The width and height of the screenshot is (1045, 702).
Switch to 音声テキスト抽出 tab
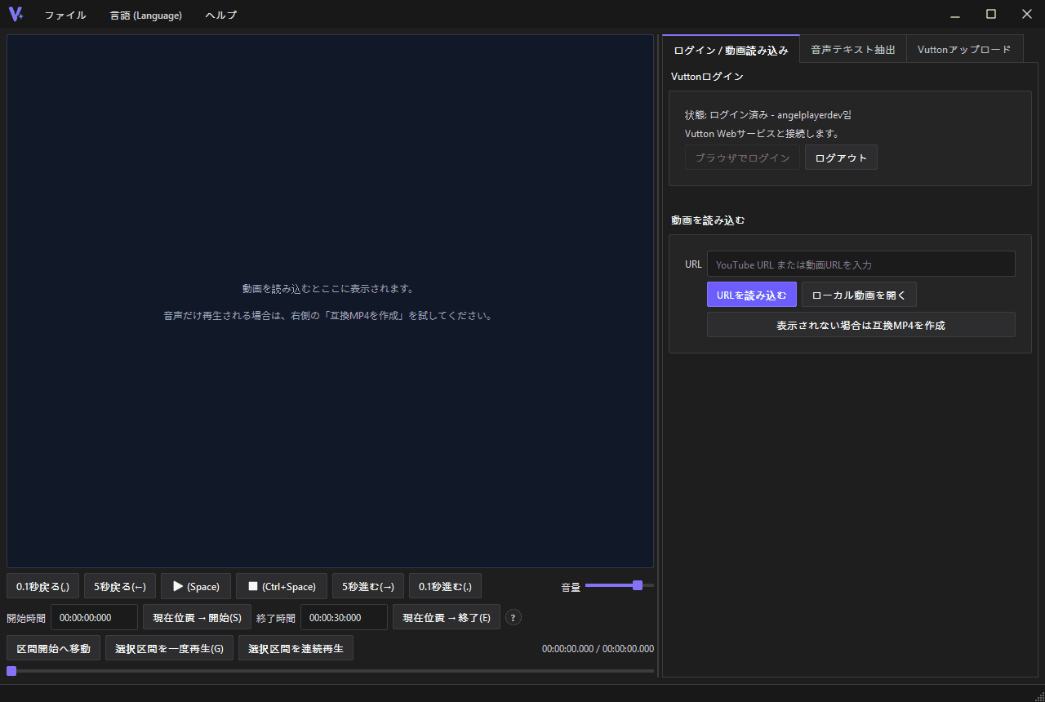coord(853,49)
